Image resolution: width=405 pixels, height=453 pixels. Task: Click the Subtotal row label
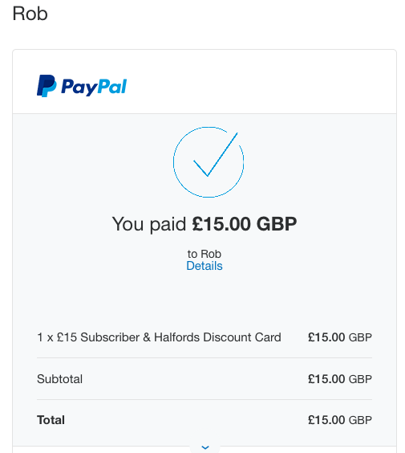[x=59, y=379]
